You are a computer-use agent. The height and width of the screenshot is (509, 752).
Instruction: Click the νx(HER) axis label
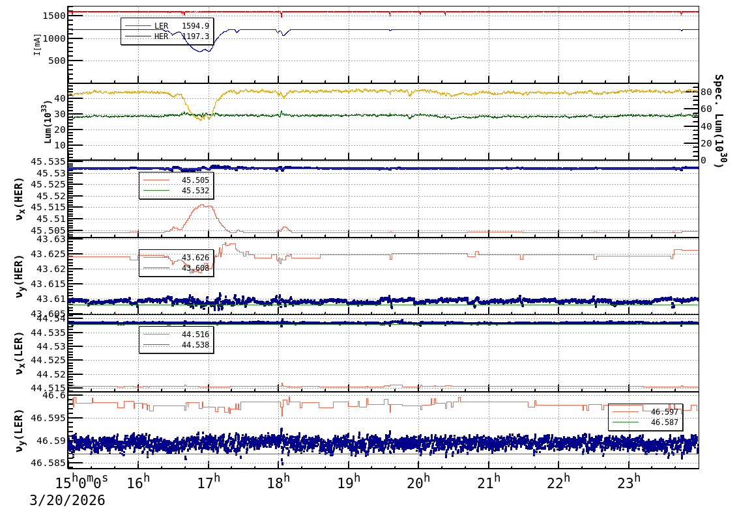pyautogui.click(x=20, y=199)
